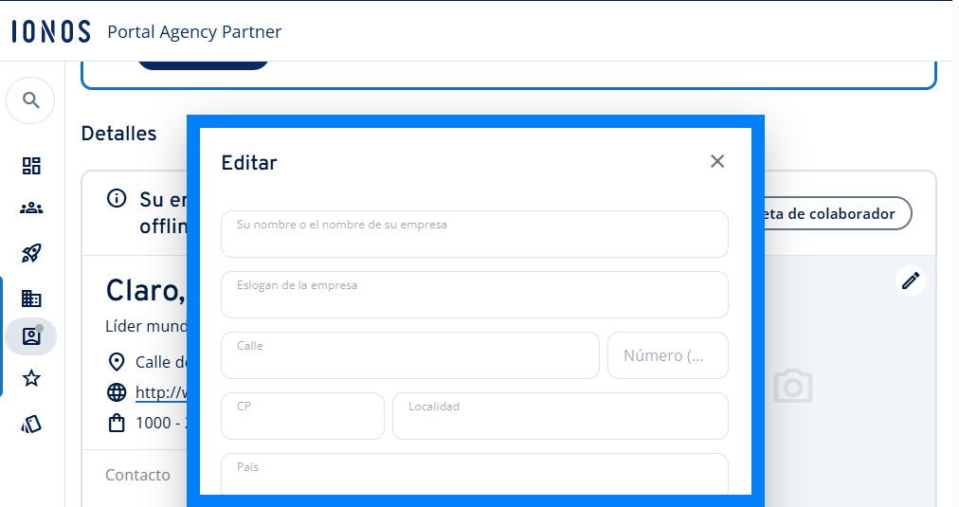Open the company website http link

tap(161, 392)
